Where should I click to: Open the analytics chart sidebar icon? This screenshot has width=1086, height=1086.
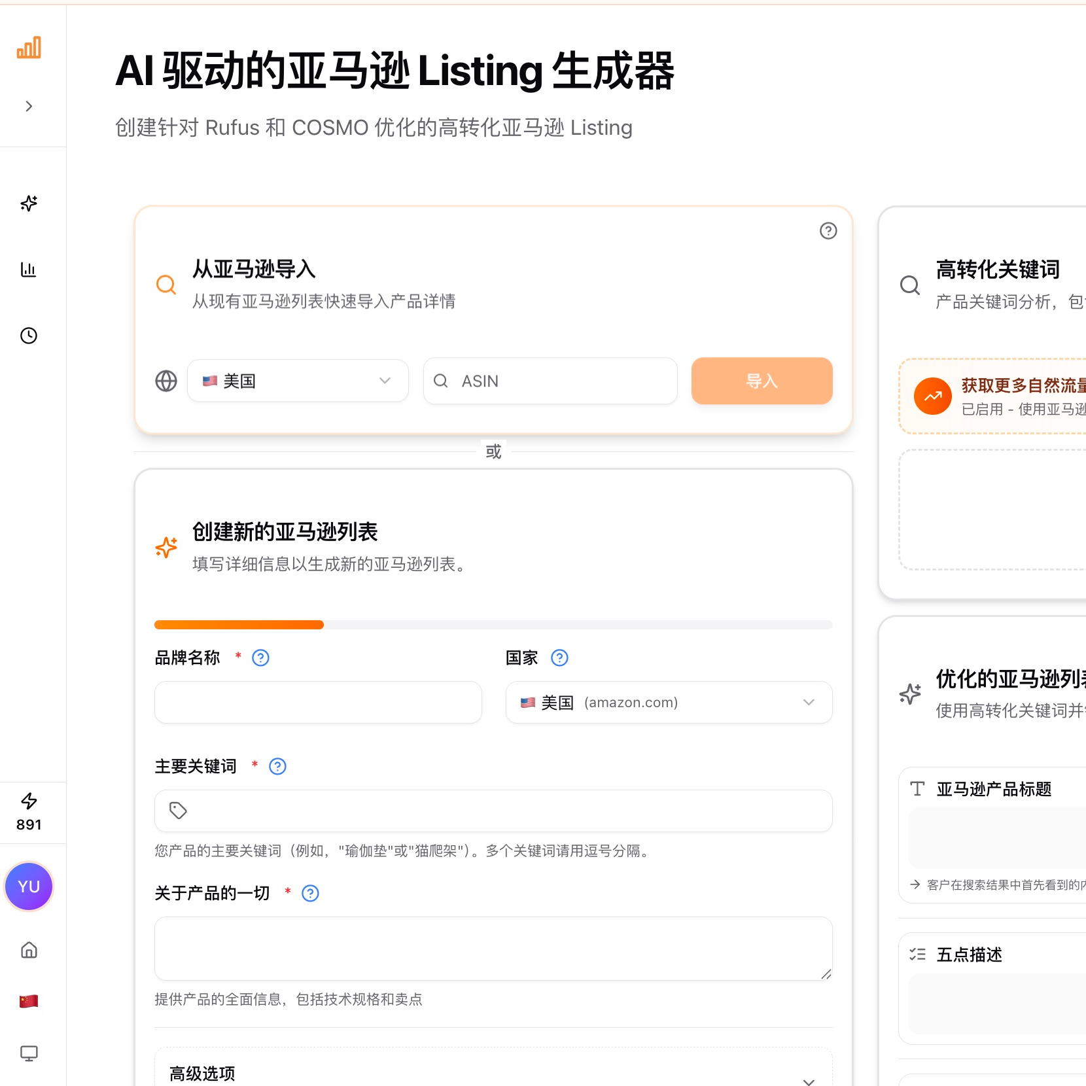[x=29, y=270]
